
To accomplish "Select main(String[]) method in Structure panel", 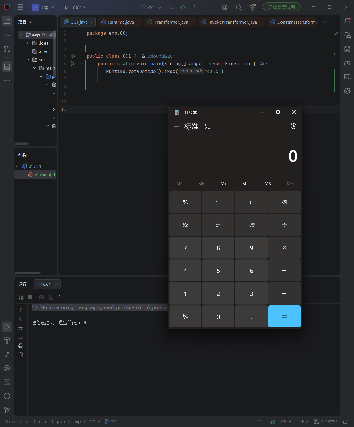I will (x=35, y=175).
